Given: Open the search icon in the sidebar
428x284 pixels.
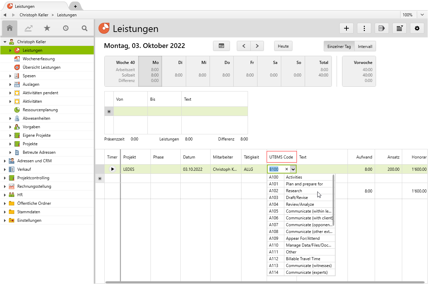Looking at the screenshot, I should tap(85, 28).
